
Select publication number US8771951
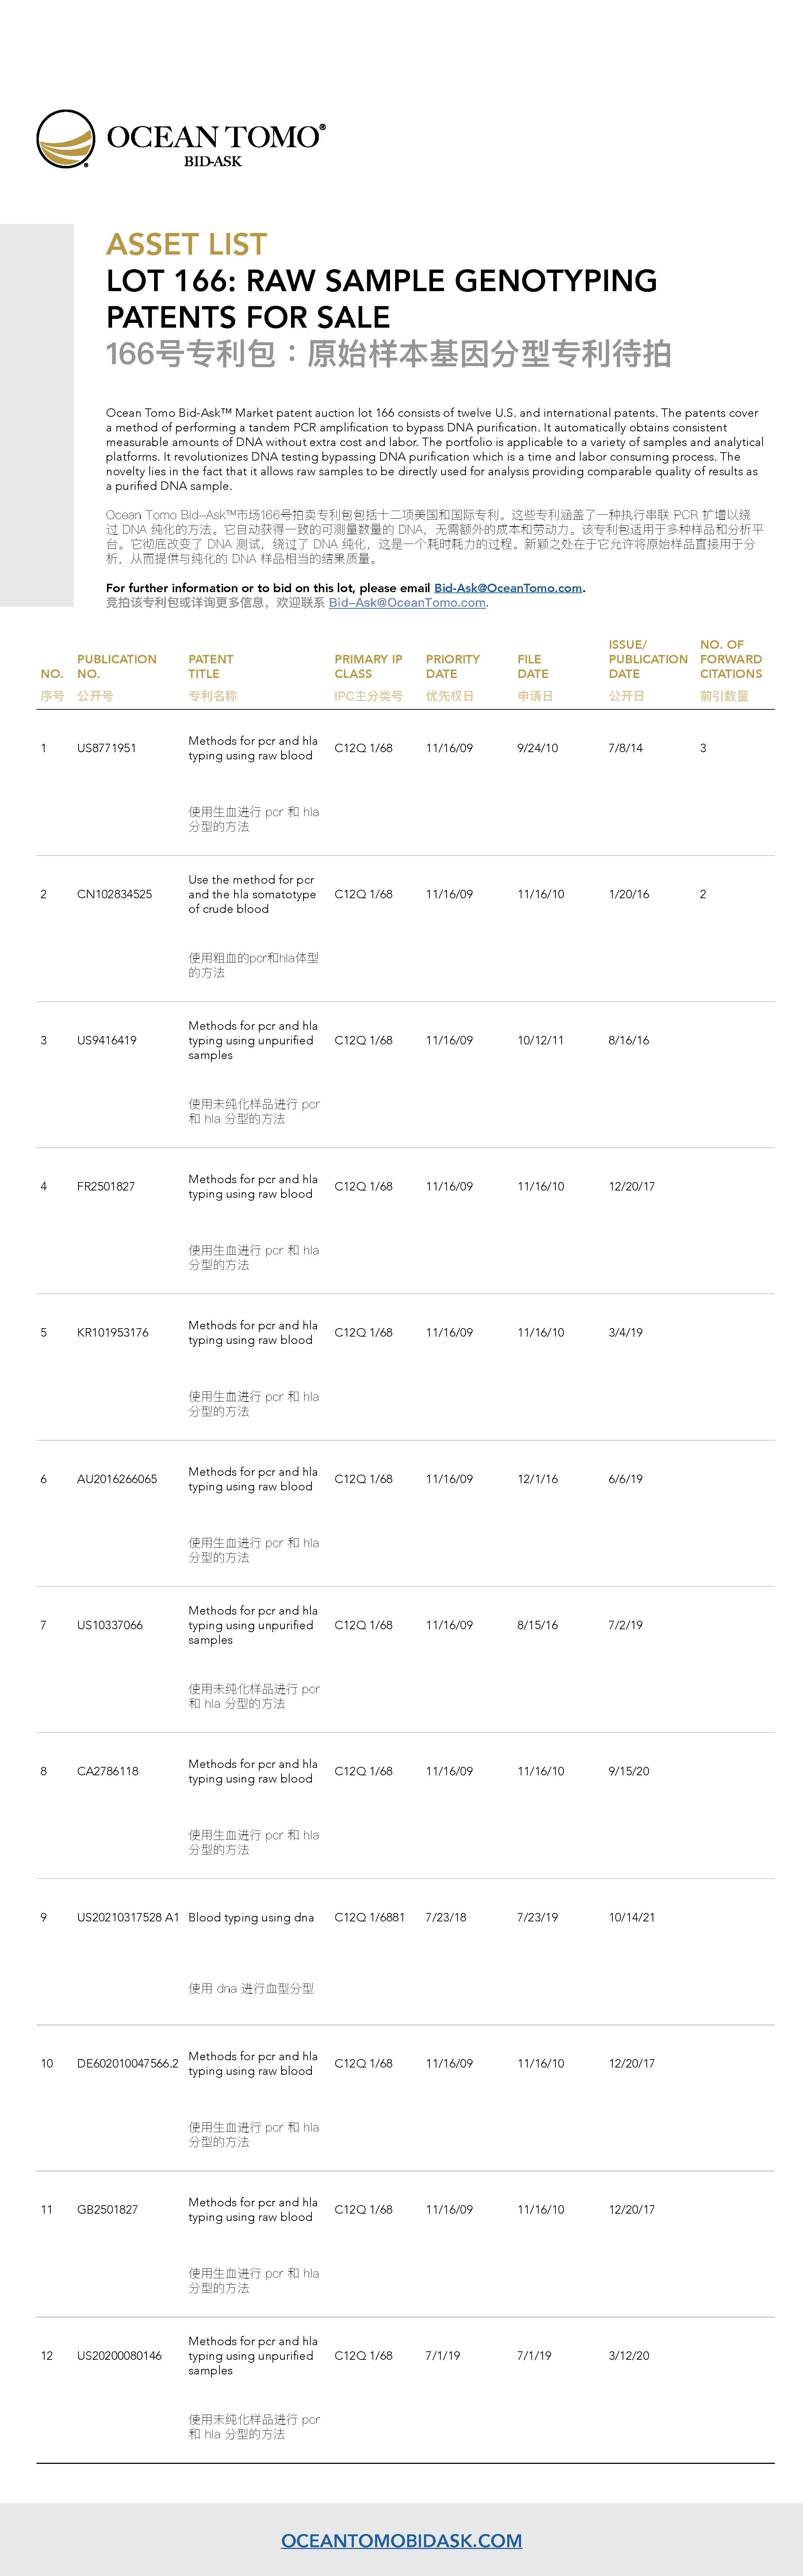point(106,748)
